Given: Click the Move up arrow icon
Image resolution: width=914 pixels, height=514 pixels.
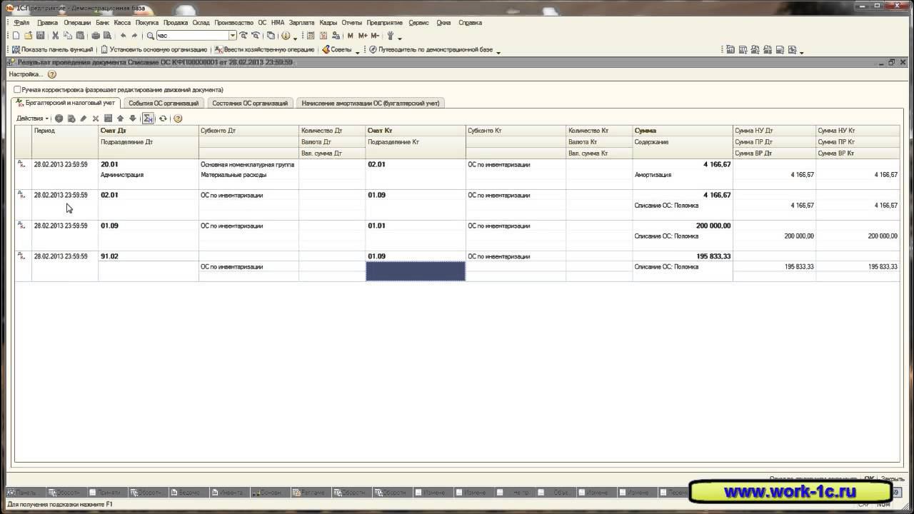Looking at the screenshot, I should coord(120,119).
